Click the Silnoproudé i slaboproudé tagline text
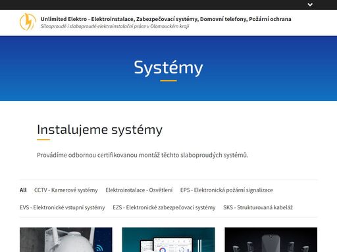 (115, 26)
